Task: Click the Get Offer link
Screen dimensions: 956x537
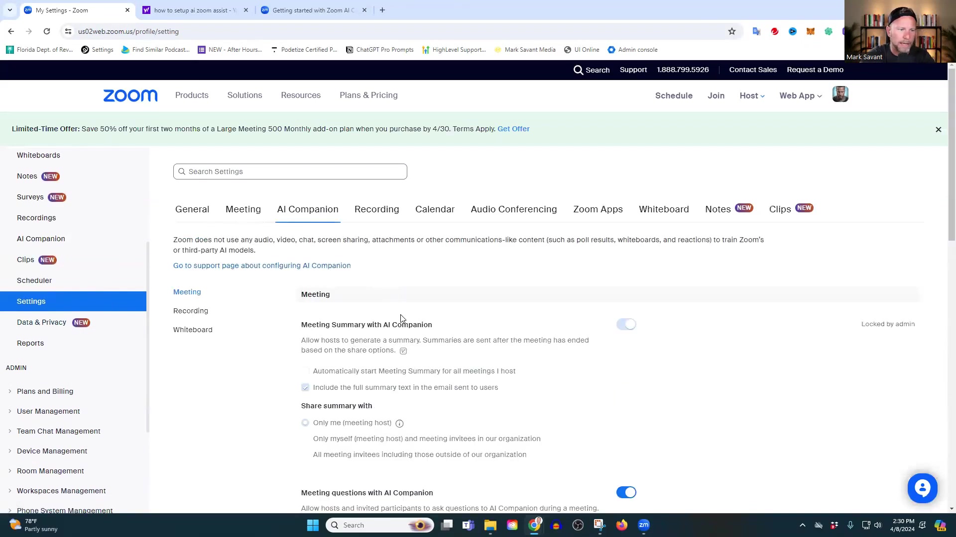Action: (513, 129)
